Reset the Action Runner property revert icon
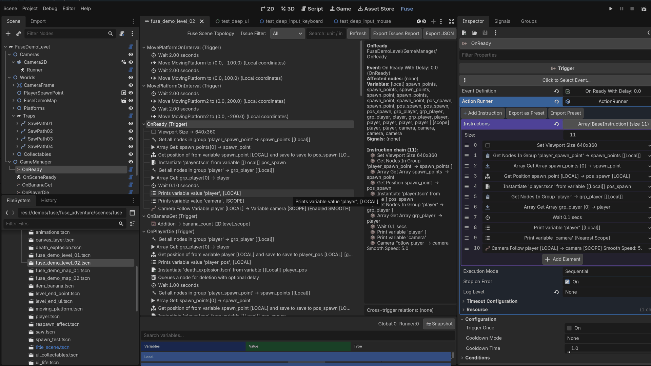 pyautogui.click(x=556, y=101)
